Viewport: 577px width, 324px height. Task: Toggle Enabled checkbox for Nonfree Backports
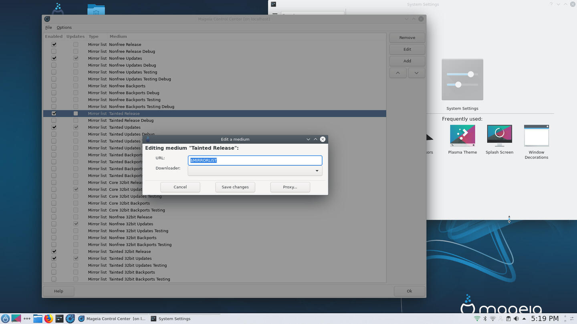pos(54,86)
